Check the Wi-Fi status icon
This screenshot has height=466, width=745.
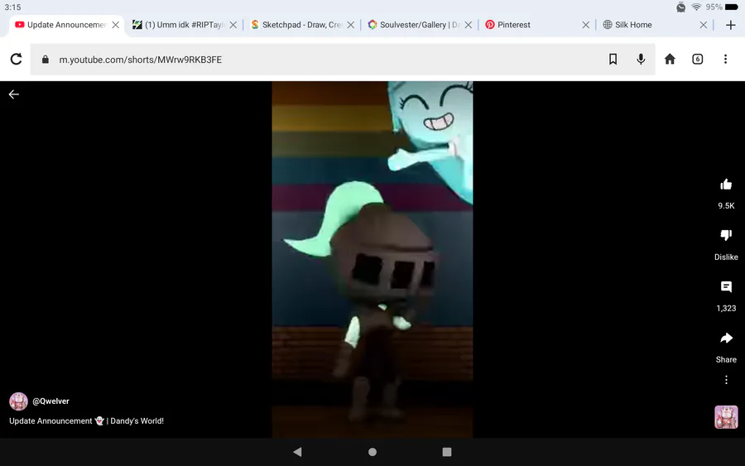point(696,7)
